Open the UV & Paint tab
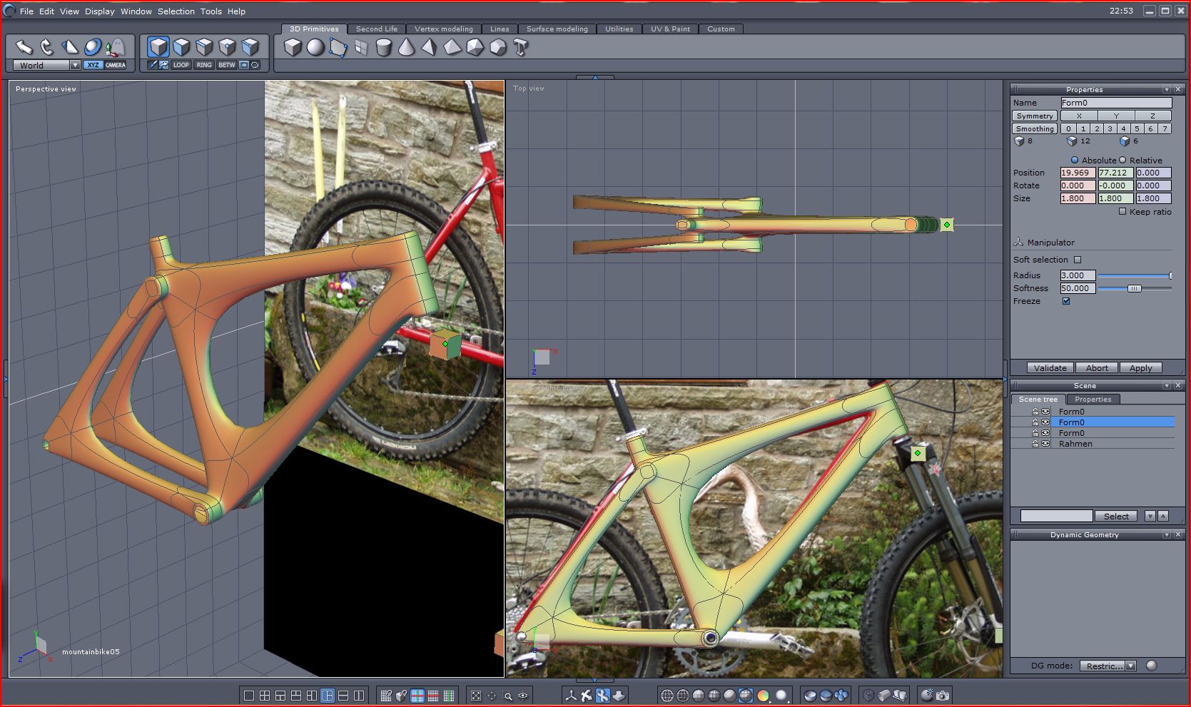Image resolution: width=1191 pixels, height=707 pixels. pyautogui.click(x=671, y=29)
